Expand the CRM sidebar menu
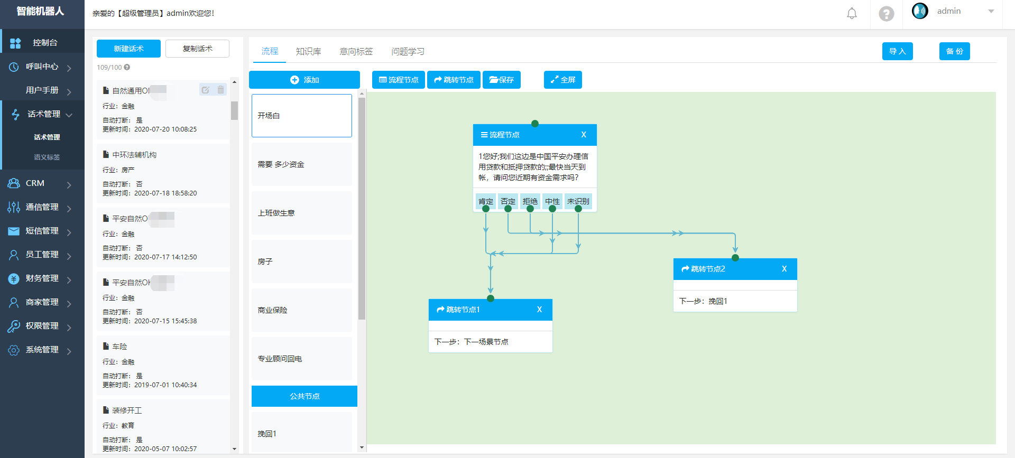The image size is (1015, 458). 42,183
